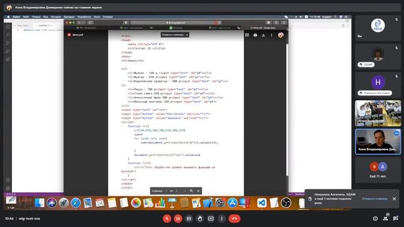Viewport: 404px width, 227px height.
Task: Launch Siri from the Dock
Action: point(52,203)
